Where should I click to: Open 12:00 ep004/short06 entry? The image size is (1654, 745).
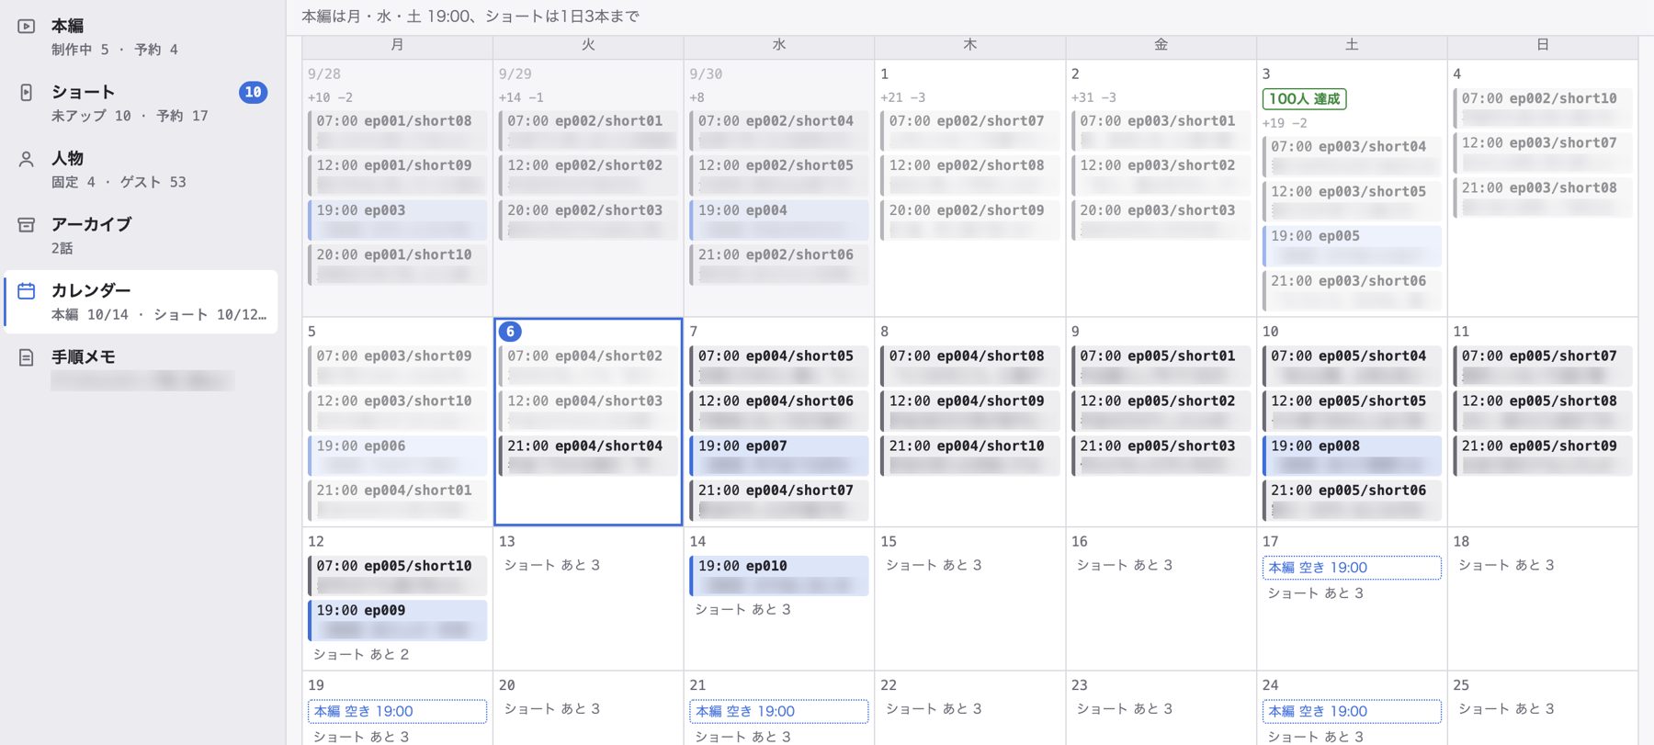point(778,411)
